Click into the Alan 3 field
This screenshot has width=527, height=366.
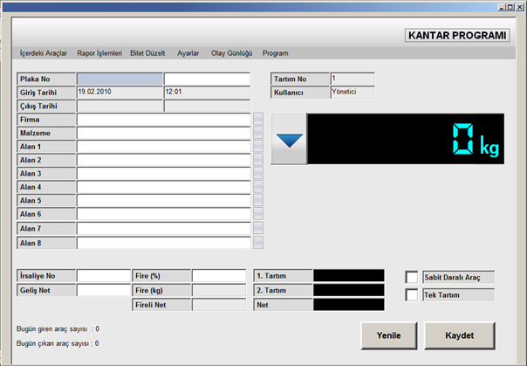point(164,173)
